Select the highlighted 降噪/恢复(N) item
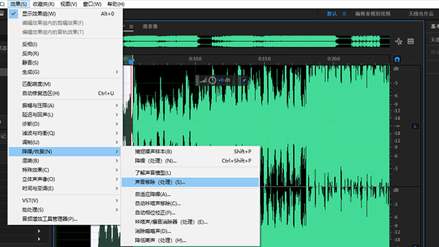 pos(65,152)
